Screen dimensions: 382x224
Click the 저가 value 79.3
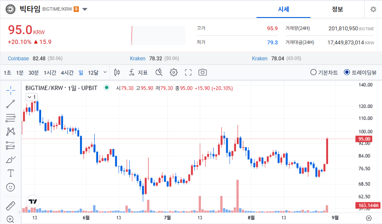click(x=272, y=43)
